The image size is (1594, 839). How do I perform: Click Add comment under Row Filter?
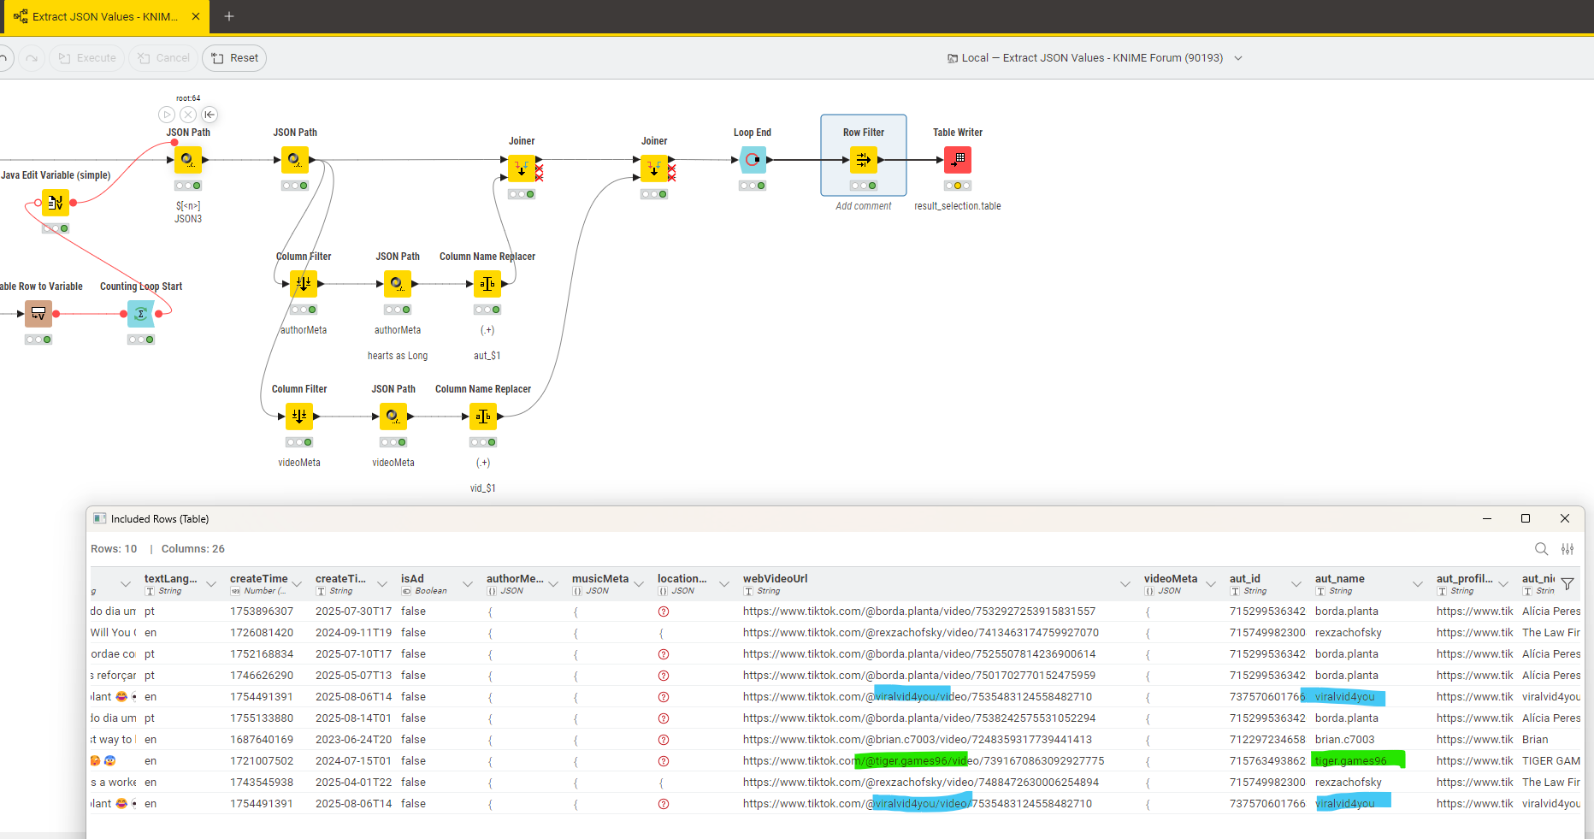click(863, 206)
